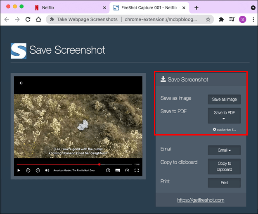Open the customize it settings link

coord(225,130)
